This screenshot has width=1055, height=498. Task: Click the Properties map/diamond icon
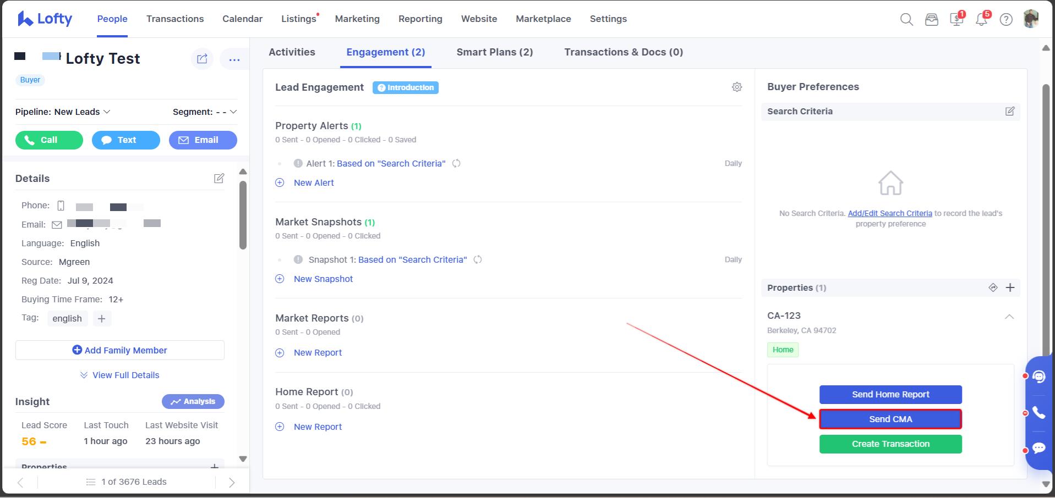pyautogui.click(x=993, y=287)
